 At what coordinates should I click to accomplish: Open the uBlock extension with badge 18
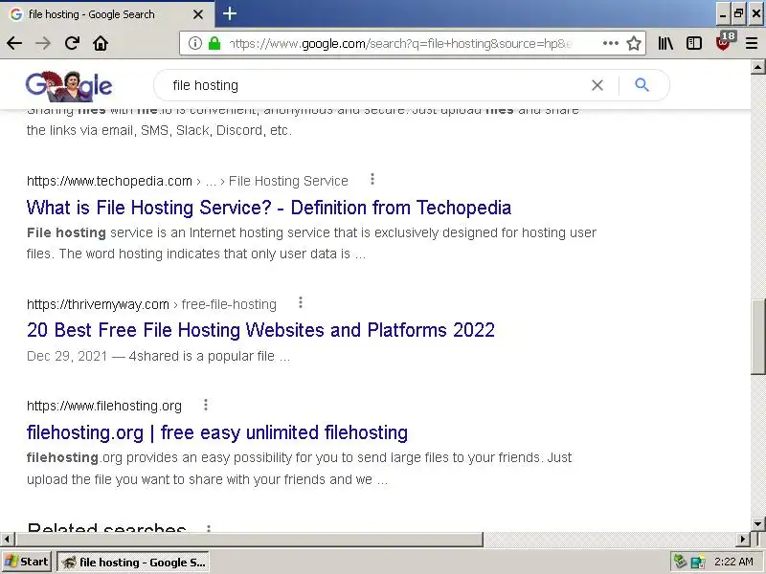tap(724, 41)
